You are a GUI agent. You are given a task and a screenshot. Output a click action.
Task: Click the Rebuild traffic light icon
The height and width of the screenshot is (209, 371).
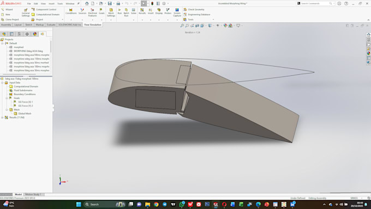pyautogui.click(x=152, y=3)
